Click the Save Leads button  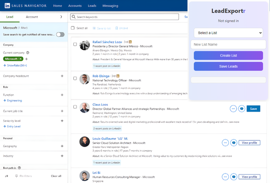click(x=228, y=66)
